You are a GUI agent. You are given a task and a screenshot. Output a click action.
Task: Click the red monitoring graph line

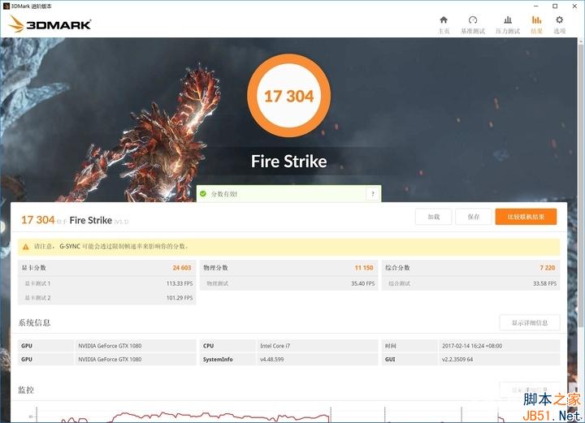[x=194, y=416]
